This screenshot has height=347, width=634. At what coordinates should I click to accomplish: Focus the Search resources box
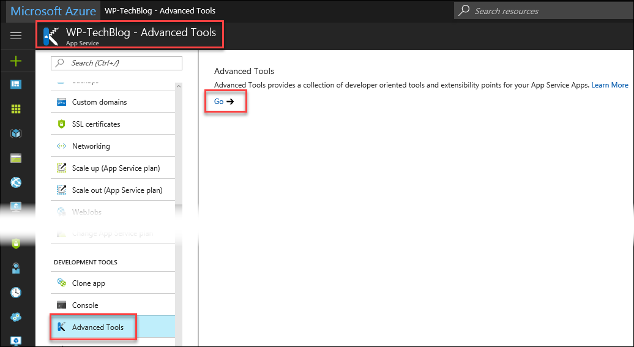pyautogui.click(x=544, y=11)
